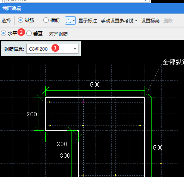
Task: Click the 选择 tool
Action: (x=6, y=20)
